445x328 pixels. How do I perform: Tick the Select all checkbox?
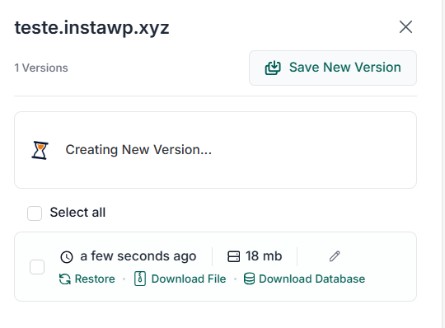tap(35, 213)
